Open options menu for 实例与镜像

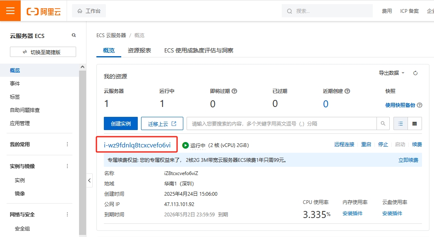[x=67, y=166]
